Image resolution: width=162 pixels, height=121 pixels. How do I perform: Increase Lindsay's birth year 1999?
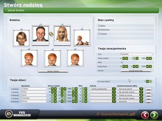point(76,89)
